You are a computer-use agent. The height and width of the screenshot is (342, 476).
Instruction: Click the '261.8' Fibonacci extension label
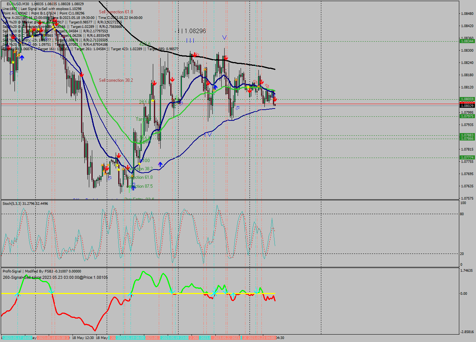145,101
